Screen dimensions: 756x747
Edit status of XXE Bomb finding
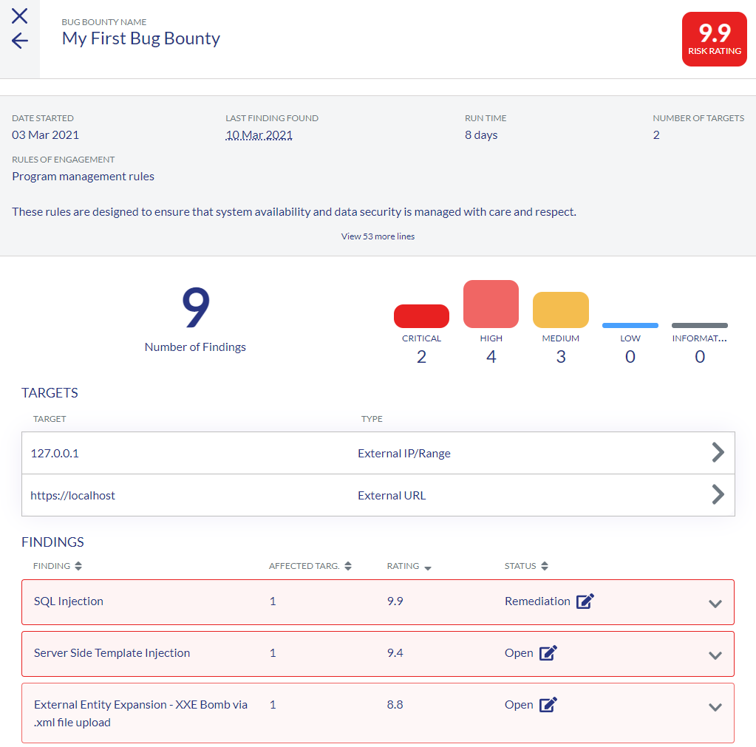(x=548, y=705)
